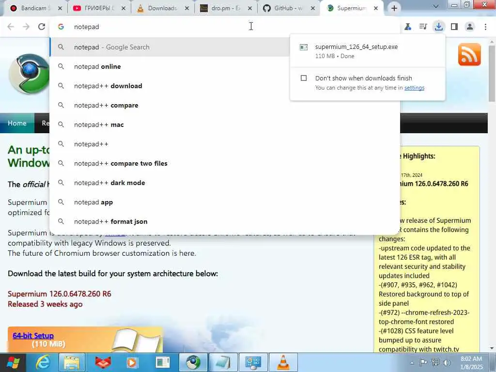Image resolution: width=496 pixels, height=372 pixels.
Task: Select the 'notepad++ mac' suggestion
Action: point(225,124)
